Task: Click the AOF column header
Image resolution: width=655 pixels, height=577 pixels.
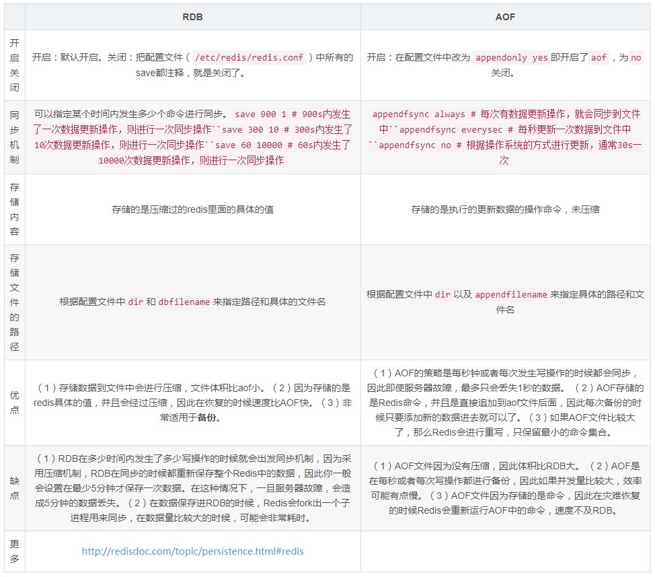Action: [x=506, y=18]
